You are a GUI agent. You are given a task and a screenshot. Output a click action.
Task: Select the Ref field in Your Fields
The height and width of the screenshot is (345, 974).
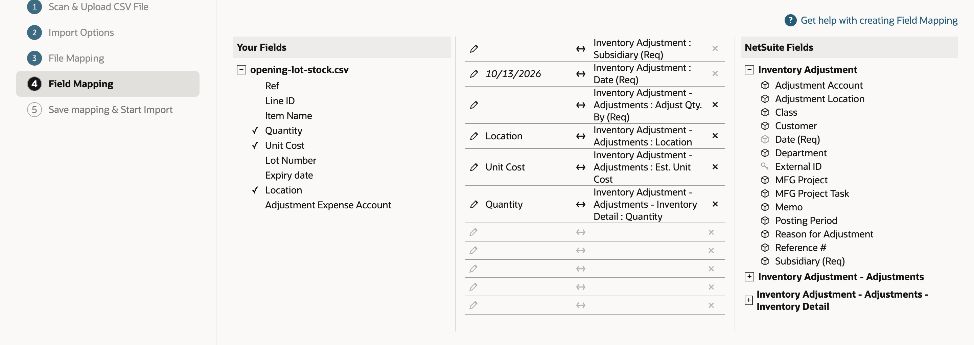pos(272,86)
